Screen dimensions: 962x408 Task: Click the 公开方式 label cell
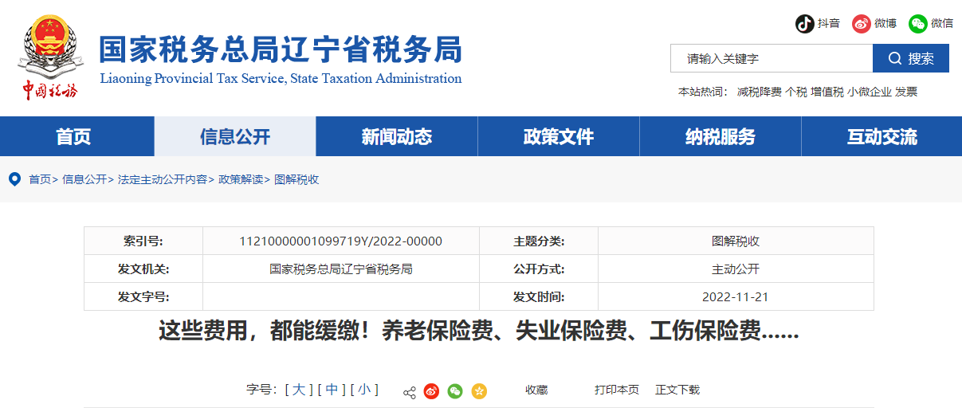539,269
